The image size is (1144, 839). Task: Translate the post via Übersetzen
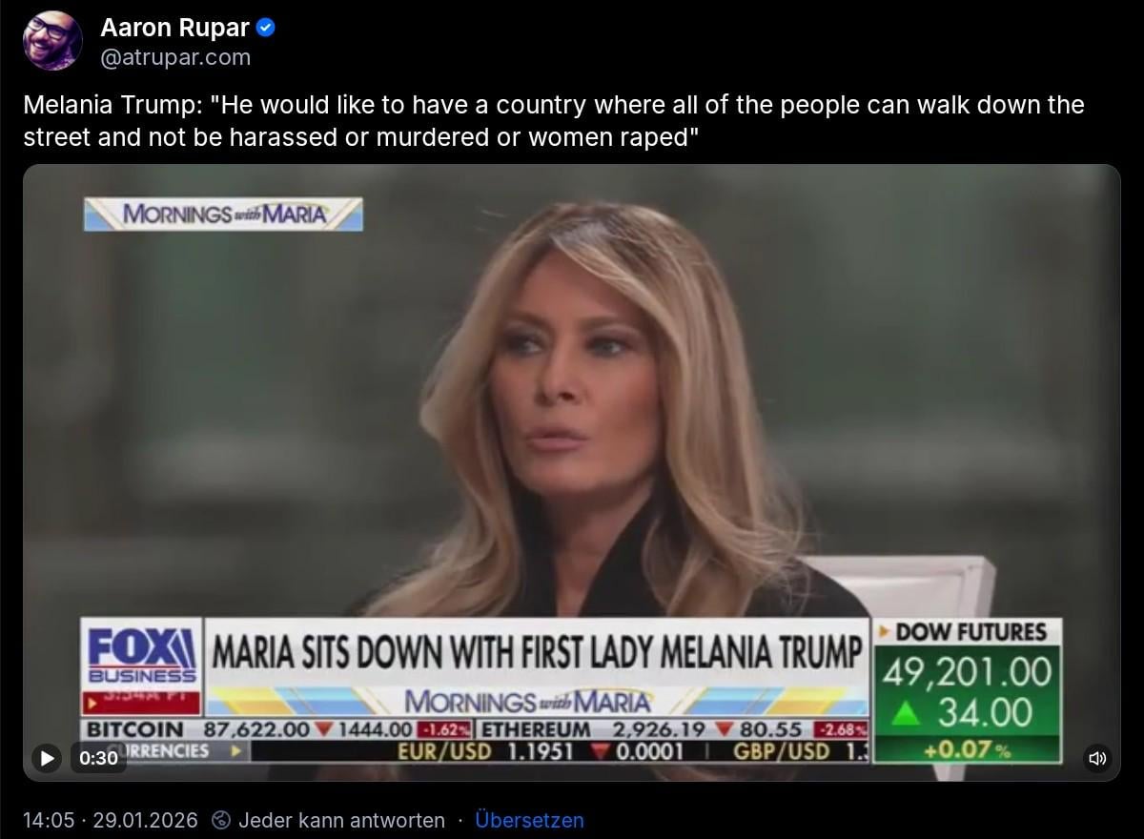click(x=529, y=820)
